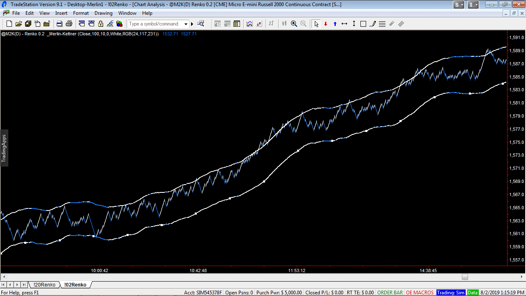Screen dimensions: 526x296
Task: Click the green Data status indicator
Action: 473,293
